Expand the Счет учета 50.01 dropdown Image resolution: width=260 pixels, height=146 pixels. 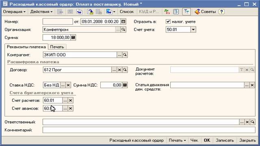(193, 30)
